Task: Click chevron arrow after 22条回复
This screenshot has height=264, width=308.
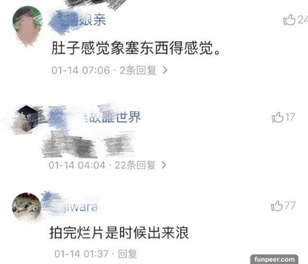Action: (164, 165)
